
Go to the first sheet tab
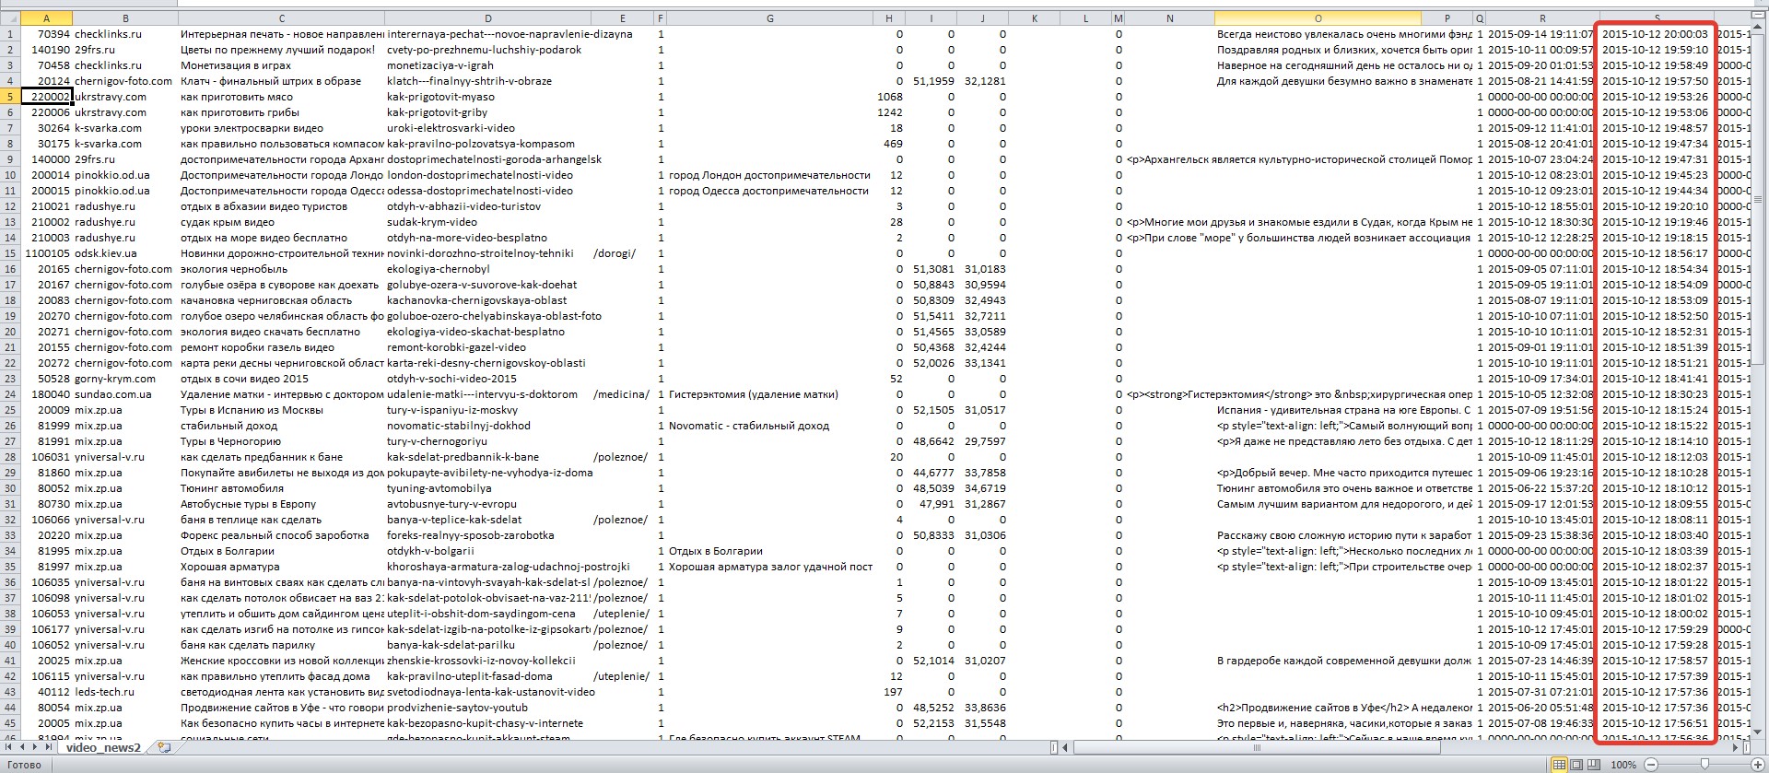tap(9, 748)
